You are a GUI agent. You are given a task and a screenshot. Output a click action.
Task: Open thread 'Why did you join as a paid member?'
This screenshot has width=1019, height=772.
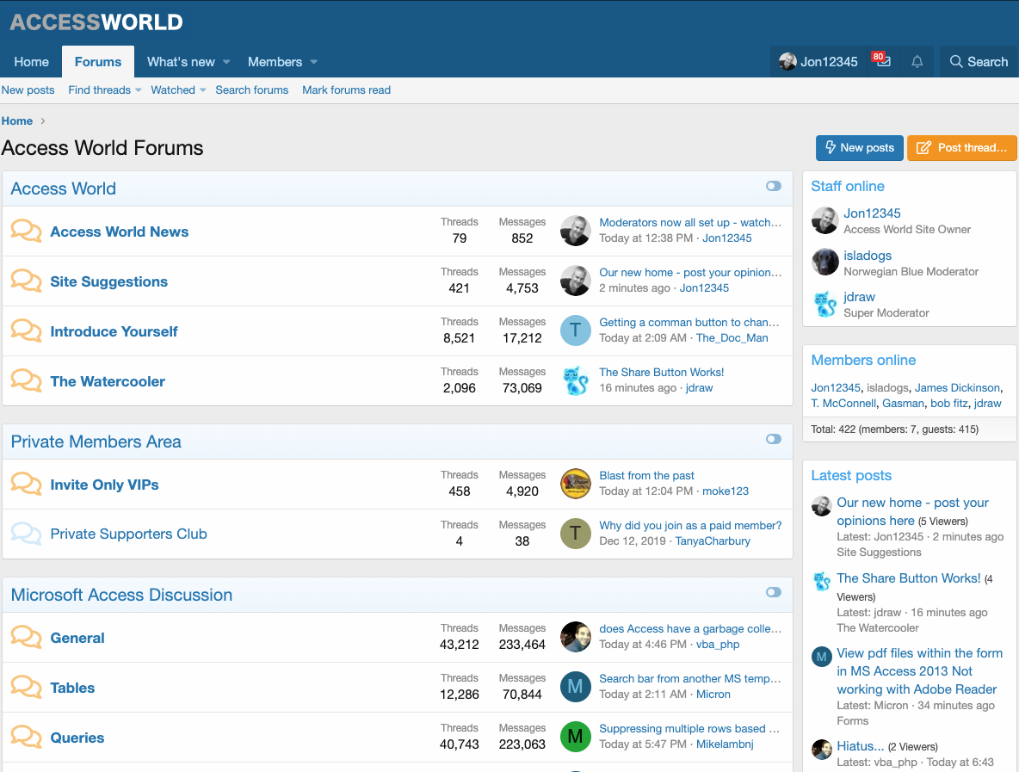pos(690,525)
